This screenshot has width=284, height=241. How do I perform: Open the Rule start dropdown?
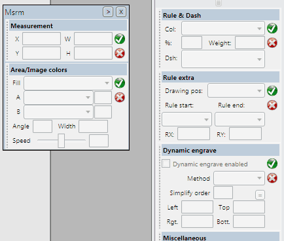click(186, 119)
